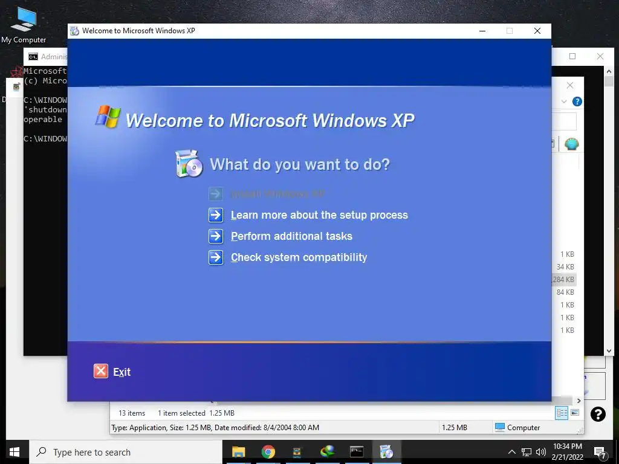Select the 84 KB file size entry
Screen dimensions: 619x464
pos(565,292)
